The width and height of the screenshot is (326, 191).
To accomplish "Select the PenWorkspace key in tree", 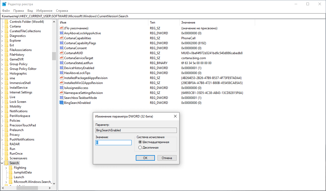I will 20,116.
